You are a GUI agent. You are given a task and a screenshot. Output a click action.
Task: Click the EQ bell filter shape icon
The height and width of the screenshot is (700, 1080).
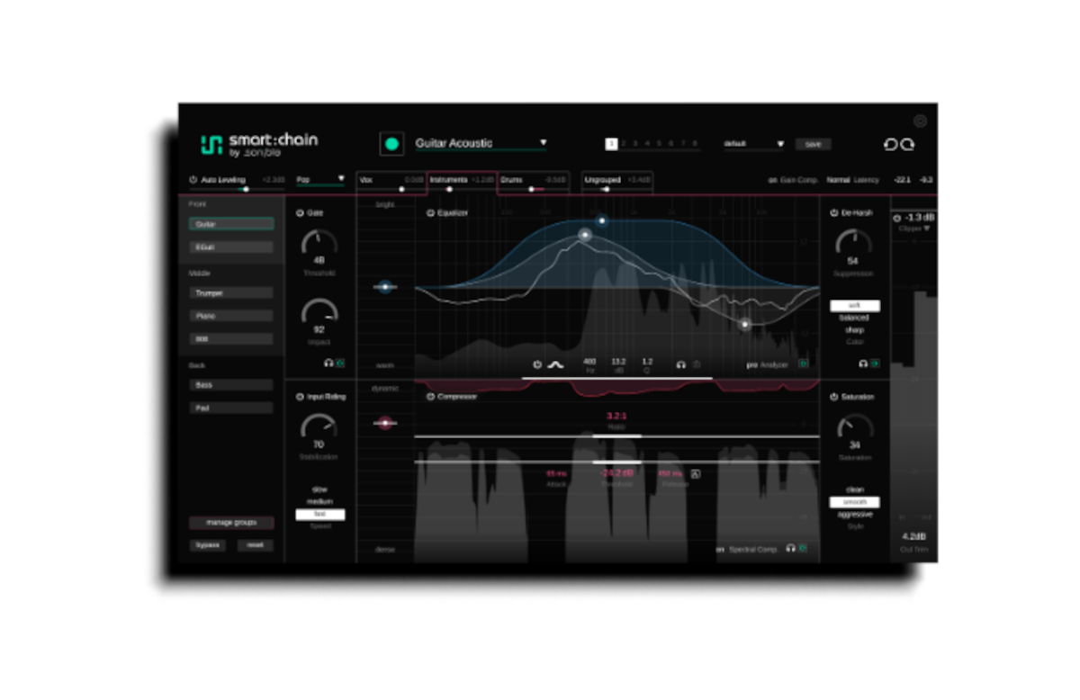[556, 364]
